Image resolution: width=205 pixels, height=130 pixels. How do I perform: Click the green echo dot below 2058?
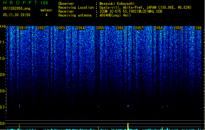(162, 107)
